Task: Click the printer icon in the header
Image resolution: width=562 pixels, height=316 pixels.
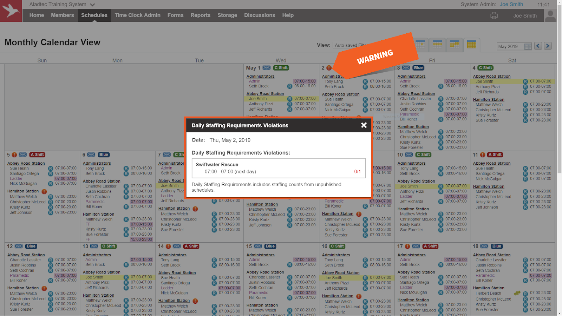Action: (x=494, y=15)
